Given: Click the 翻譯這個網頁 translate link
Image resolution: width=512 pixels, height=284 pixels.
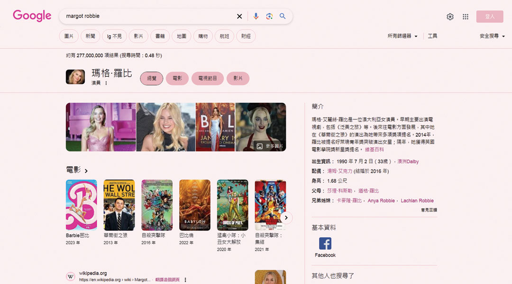Looking at the screenshot, I should pos(167,280).
